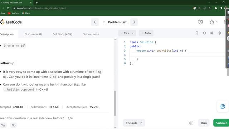Submit the solution

[221, 123]
